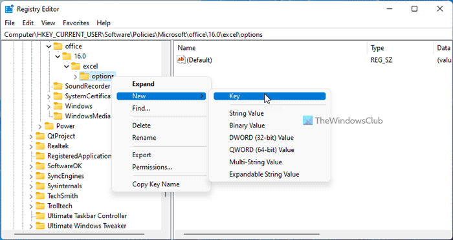Click the SoundRecorder folder icon

pos(58,86)
